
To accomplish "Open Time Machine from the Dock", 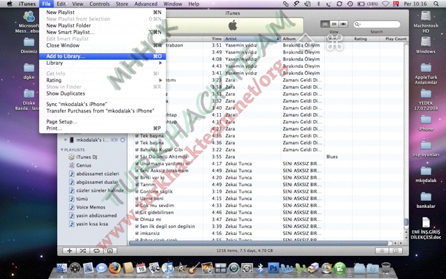I will click(x=234, y=268).
